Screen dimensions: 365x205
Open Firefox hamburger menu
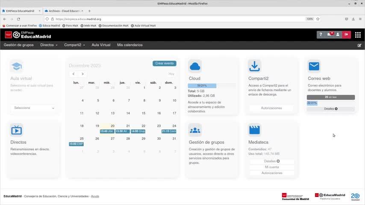(x=360, y=19)
